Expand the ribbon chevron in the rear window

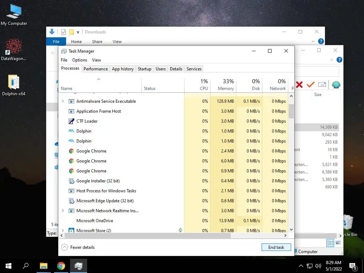tap(332, 60)
